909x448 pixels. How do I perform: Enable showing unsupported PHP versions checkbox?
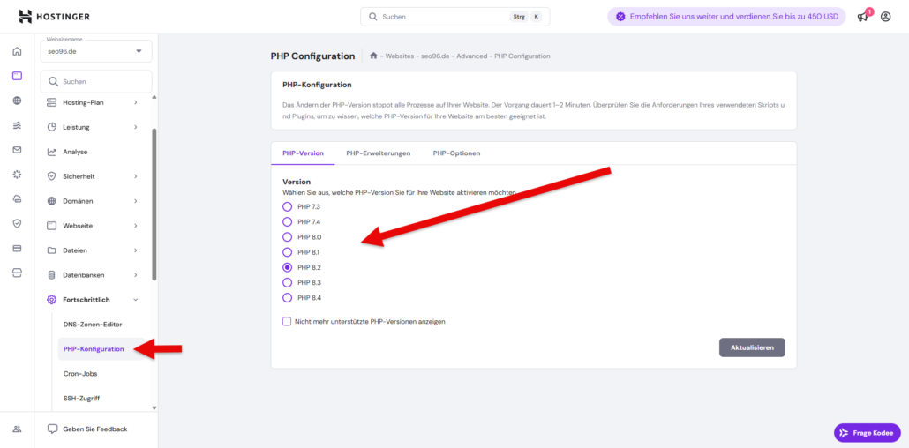click(287, 321)
